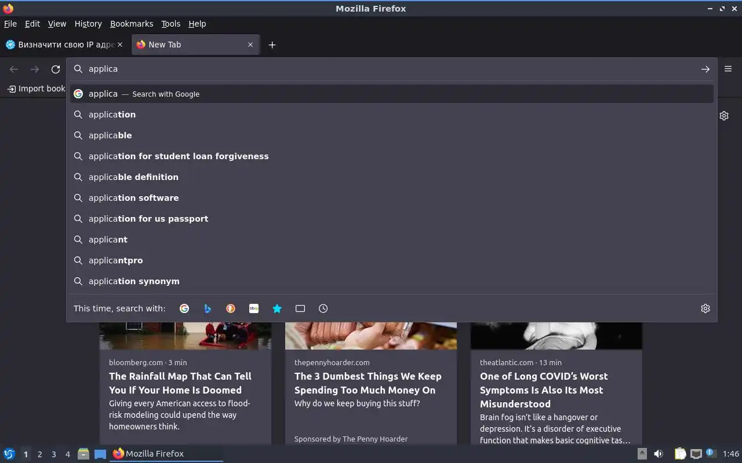Click the Import bookmarks toolbar button
This screenshot has height=463, width=742.
pos(37,89)
